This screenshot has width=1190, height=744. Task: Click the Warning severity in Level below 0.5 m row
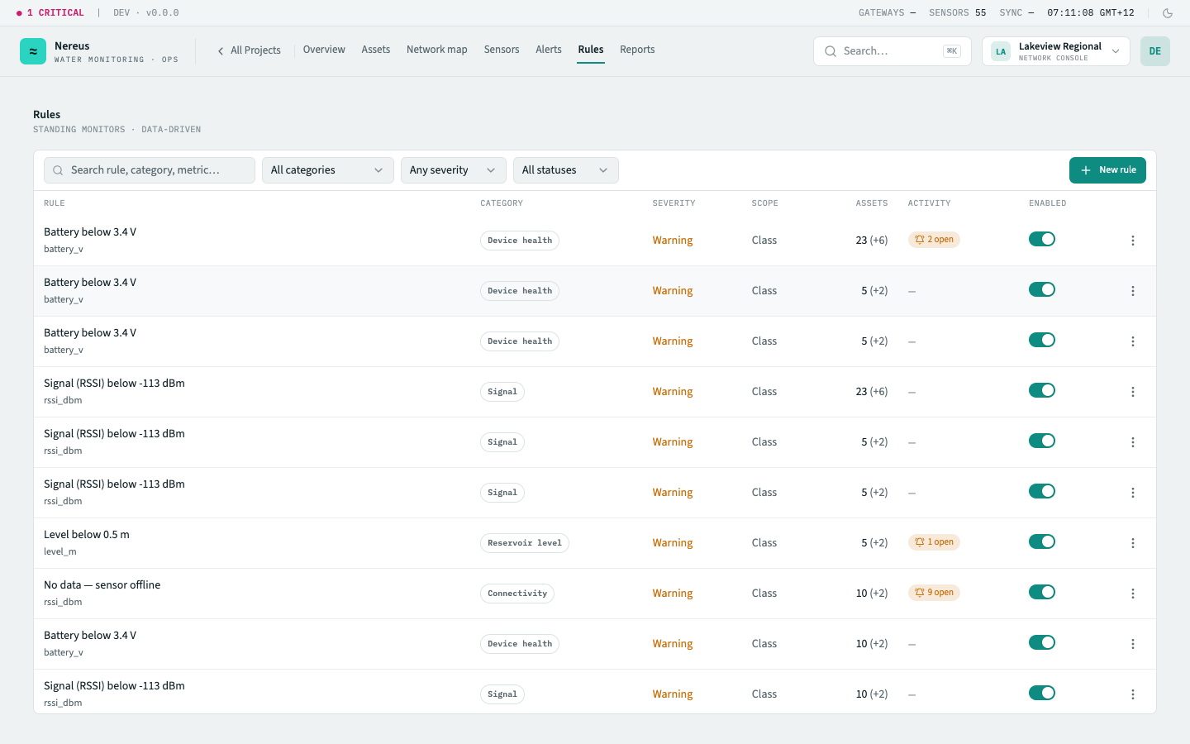pos(673,543)
